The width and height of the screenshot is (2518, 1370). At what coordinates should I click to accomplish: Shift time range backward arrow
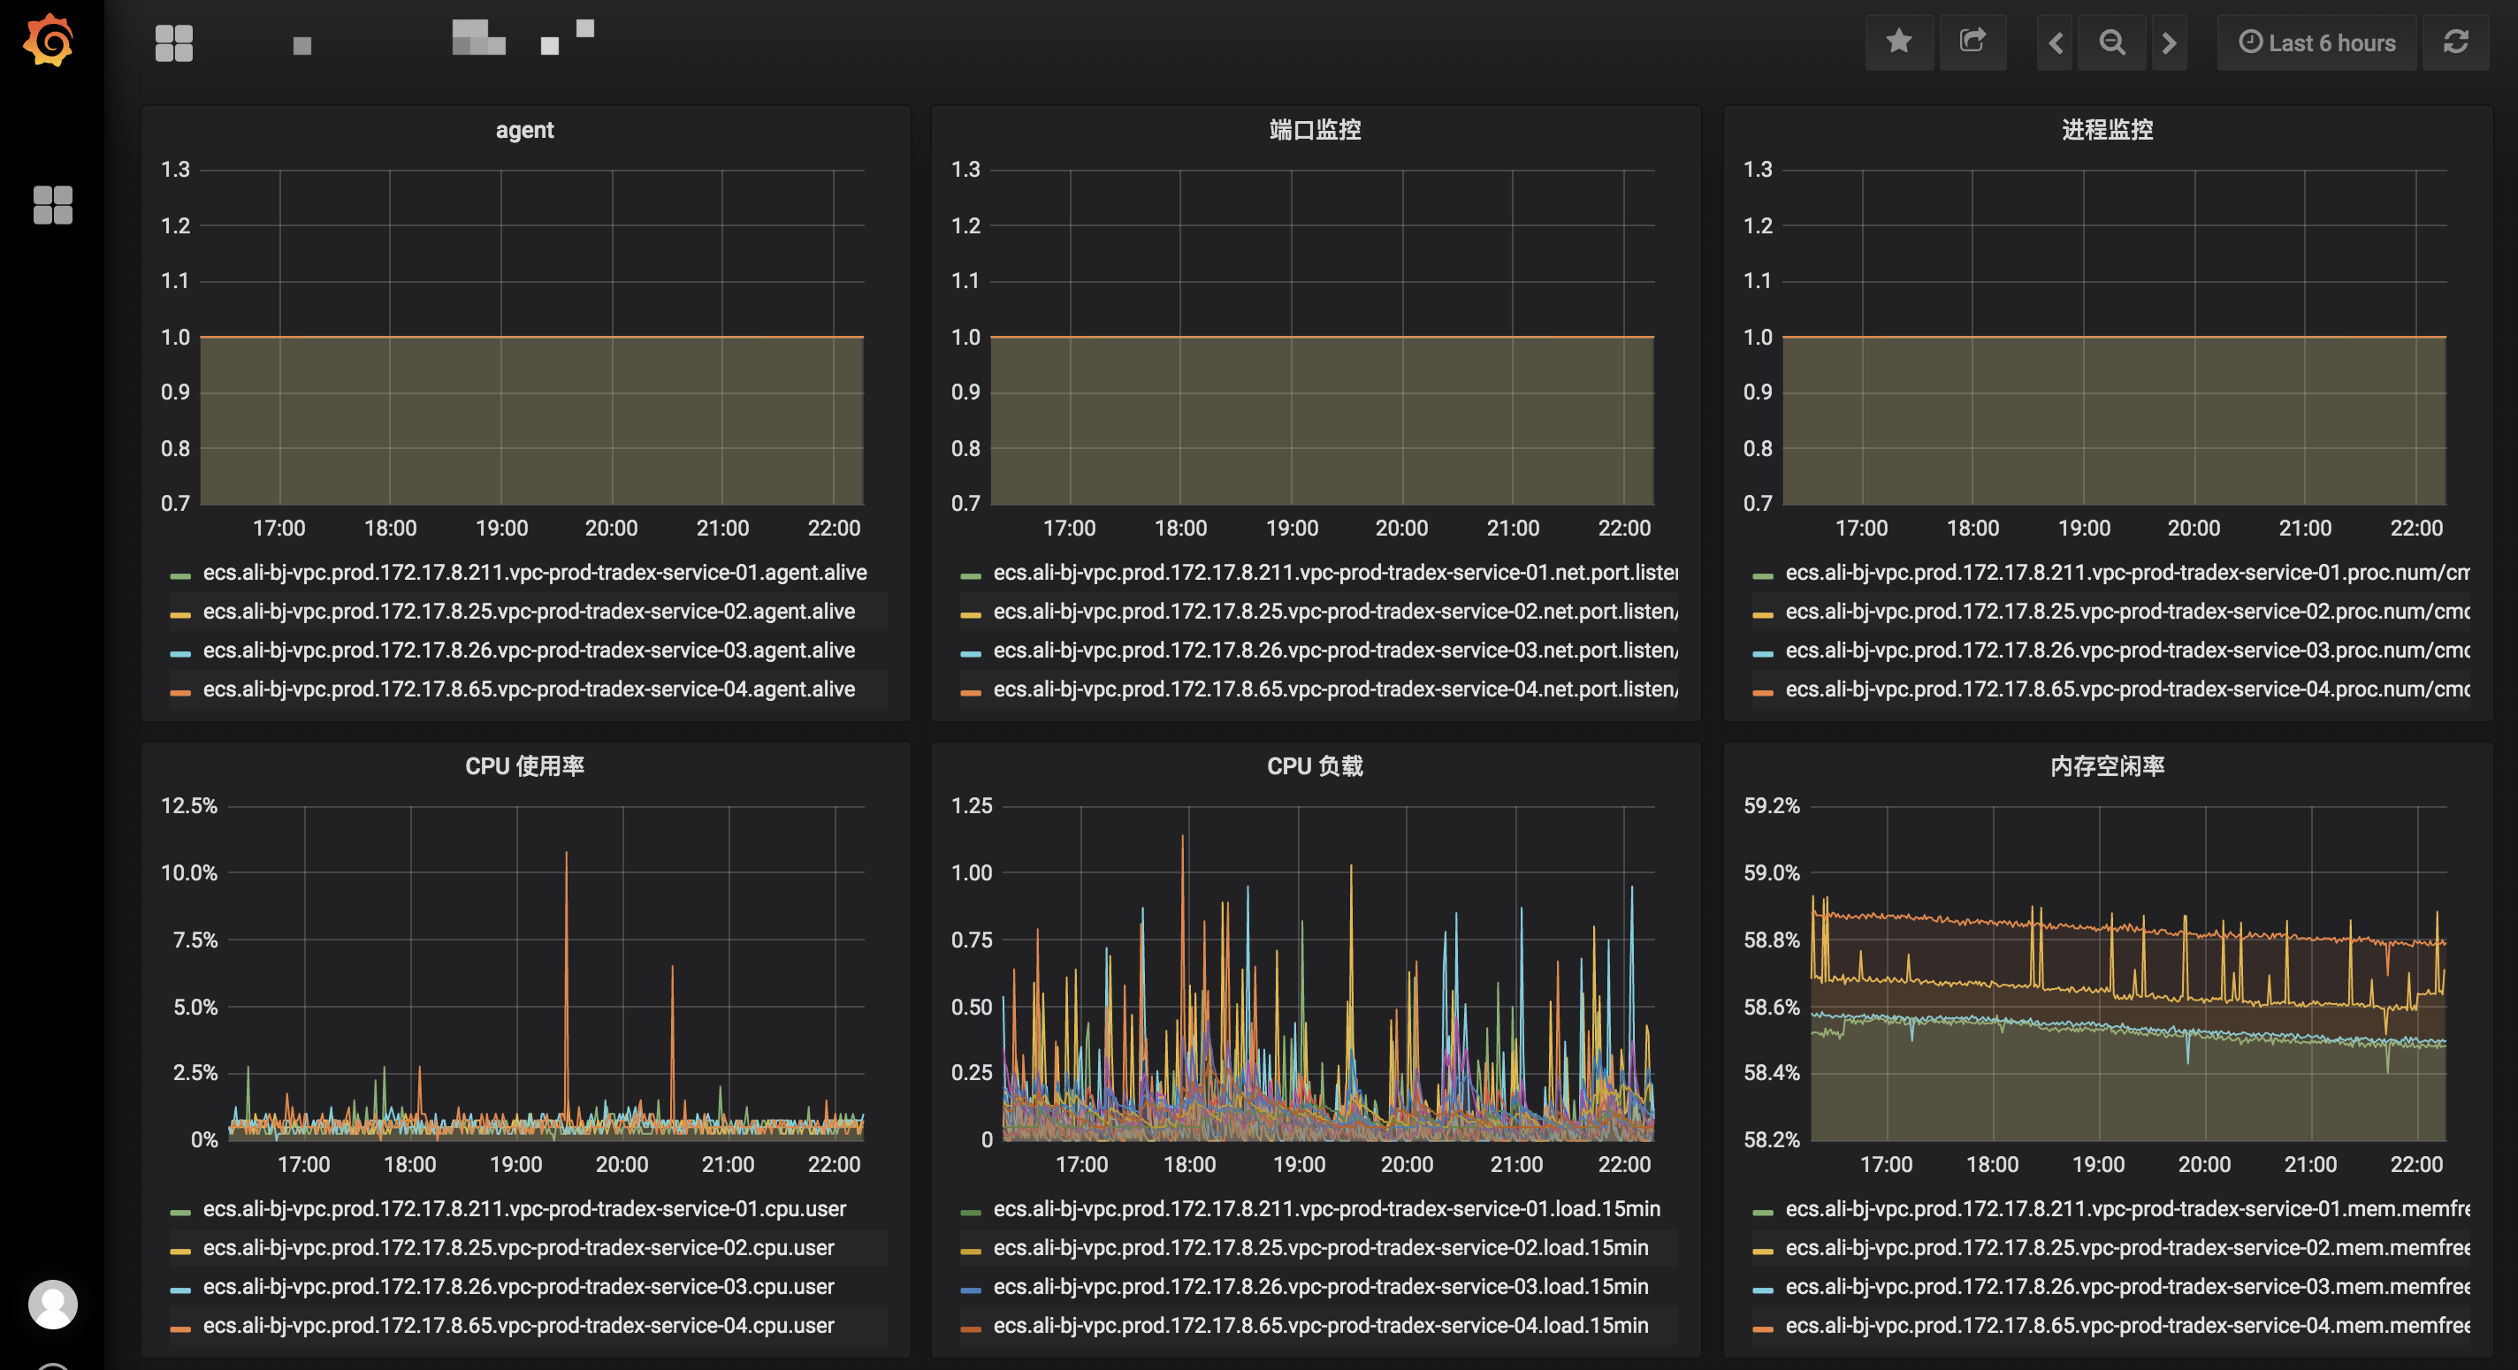[x=2056, y=43]
